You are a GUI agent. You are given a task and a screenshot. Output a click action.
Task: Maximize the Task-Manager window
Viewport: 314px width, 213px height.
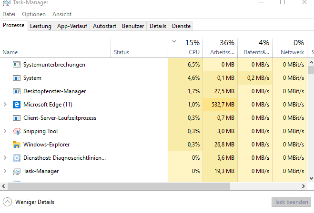(x=283, y=2)
